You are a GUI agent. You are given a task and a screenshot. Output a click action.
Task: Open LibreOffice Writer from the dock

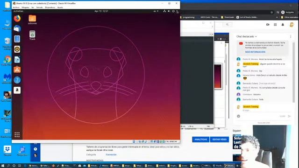(17, 59)
